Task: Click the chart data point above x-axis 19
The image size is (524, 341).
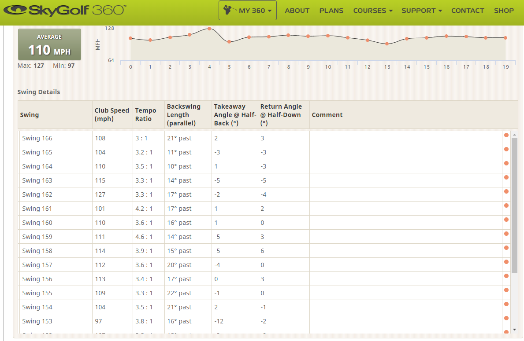Action: click(505, 38)
